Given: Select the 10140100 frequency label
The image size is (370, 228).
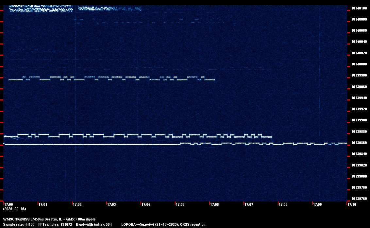Looking at the screenshot, I should [359, 8].
